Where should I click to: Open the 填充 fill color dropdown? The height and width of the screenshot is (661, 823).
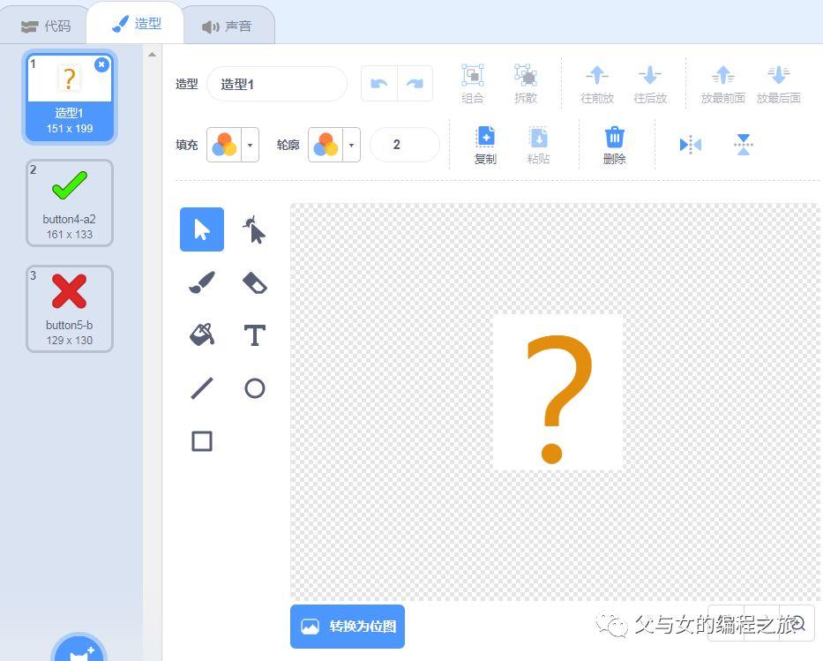click(250, 145)
